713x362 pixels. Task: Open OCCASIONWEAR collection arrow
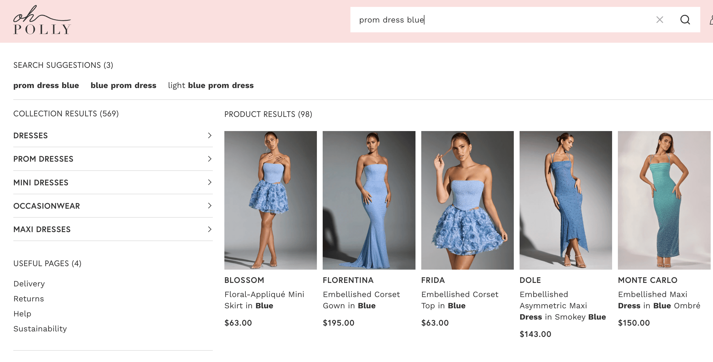pos(210,206)
